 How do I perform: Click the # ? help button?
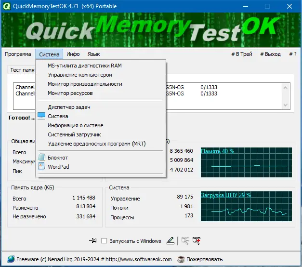[292, 54]
